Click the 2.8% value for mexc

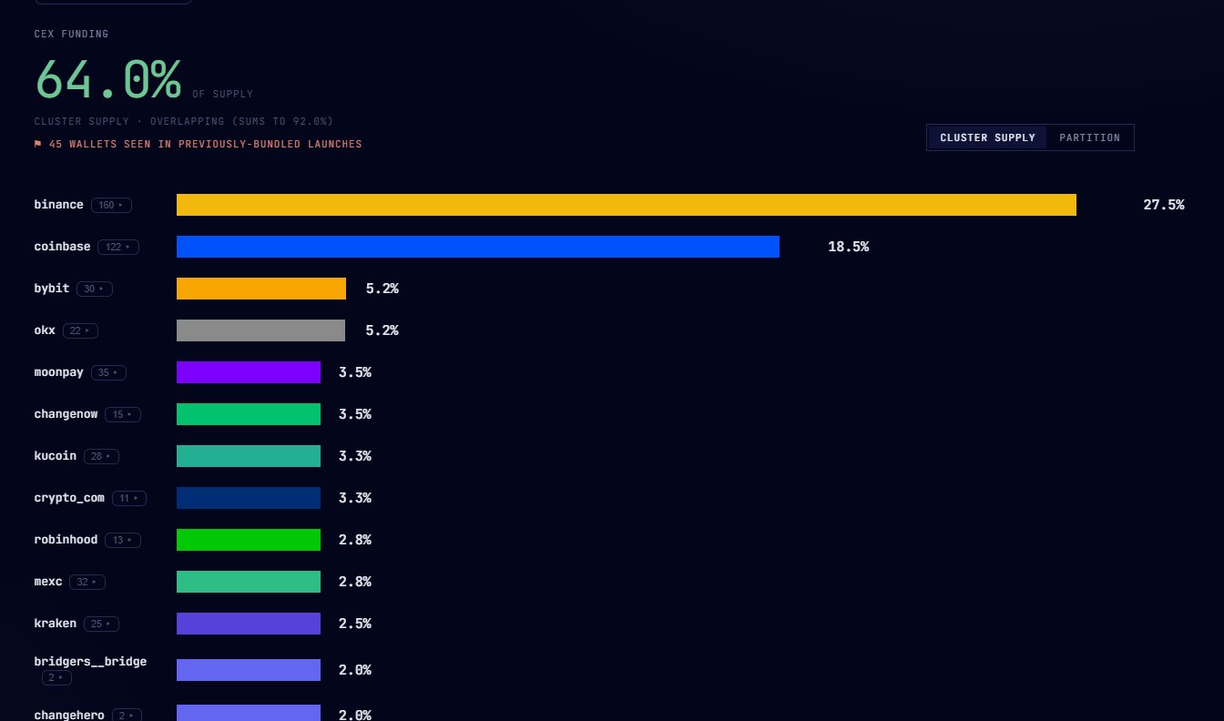pyautogui.click(x=355, y=582)
